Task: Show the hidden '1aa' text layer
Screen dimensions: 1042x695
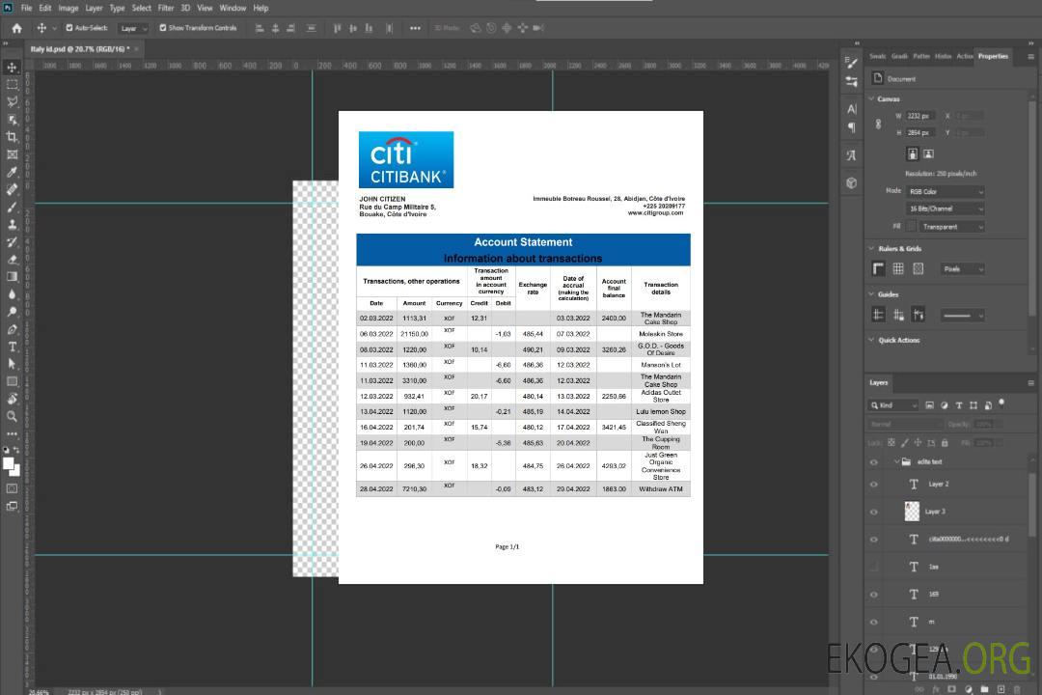Action: [874, 568]
